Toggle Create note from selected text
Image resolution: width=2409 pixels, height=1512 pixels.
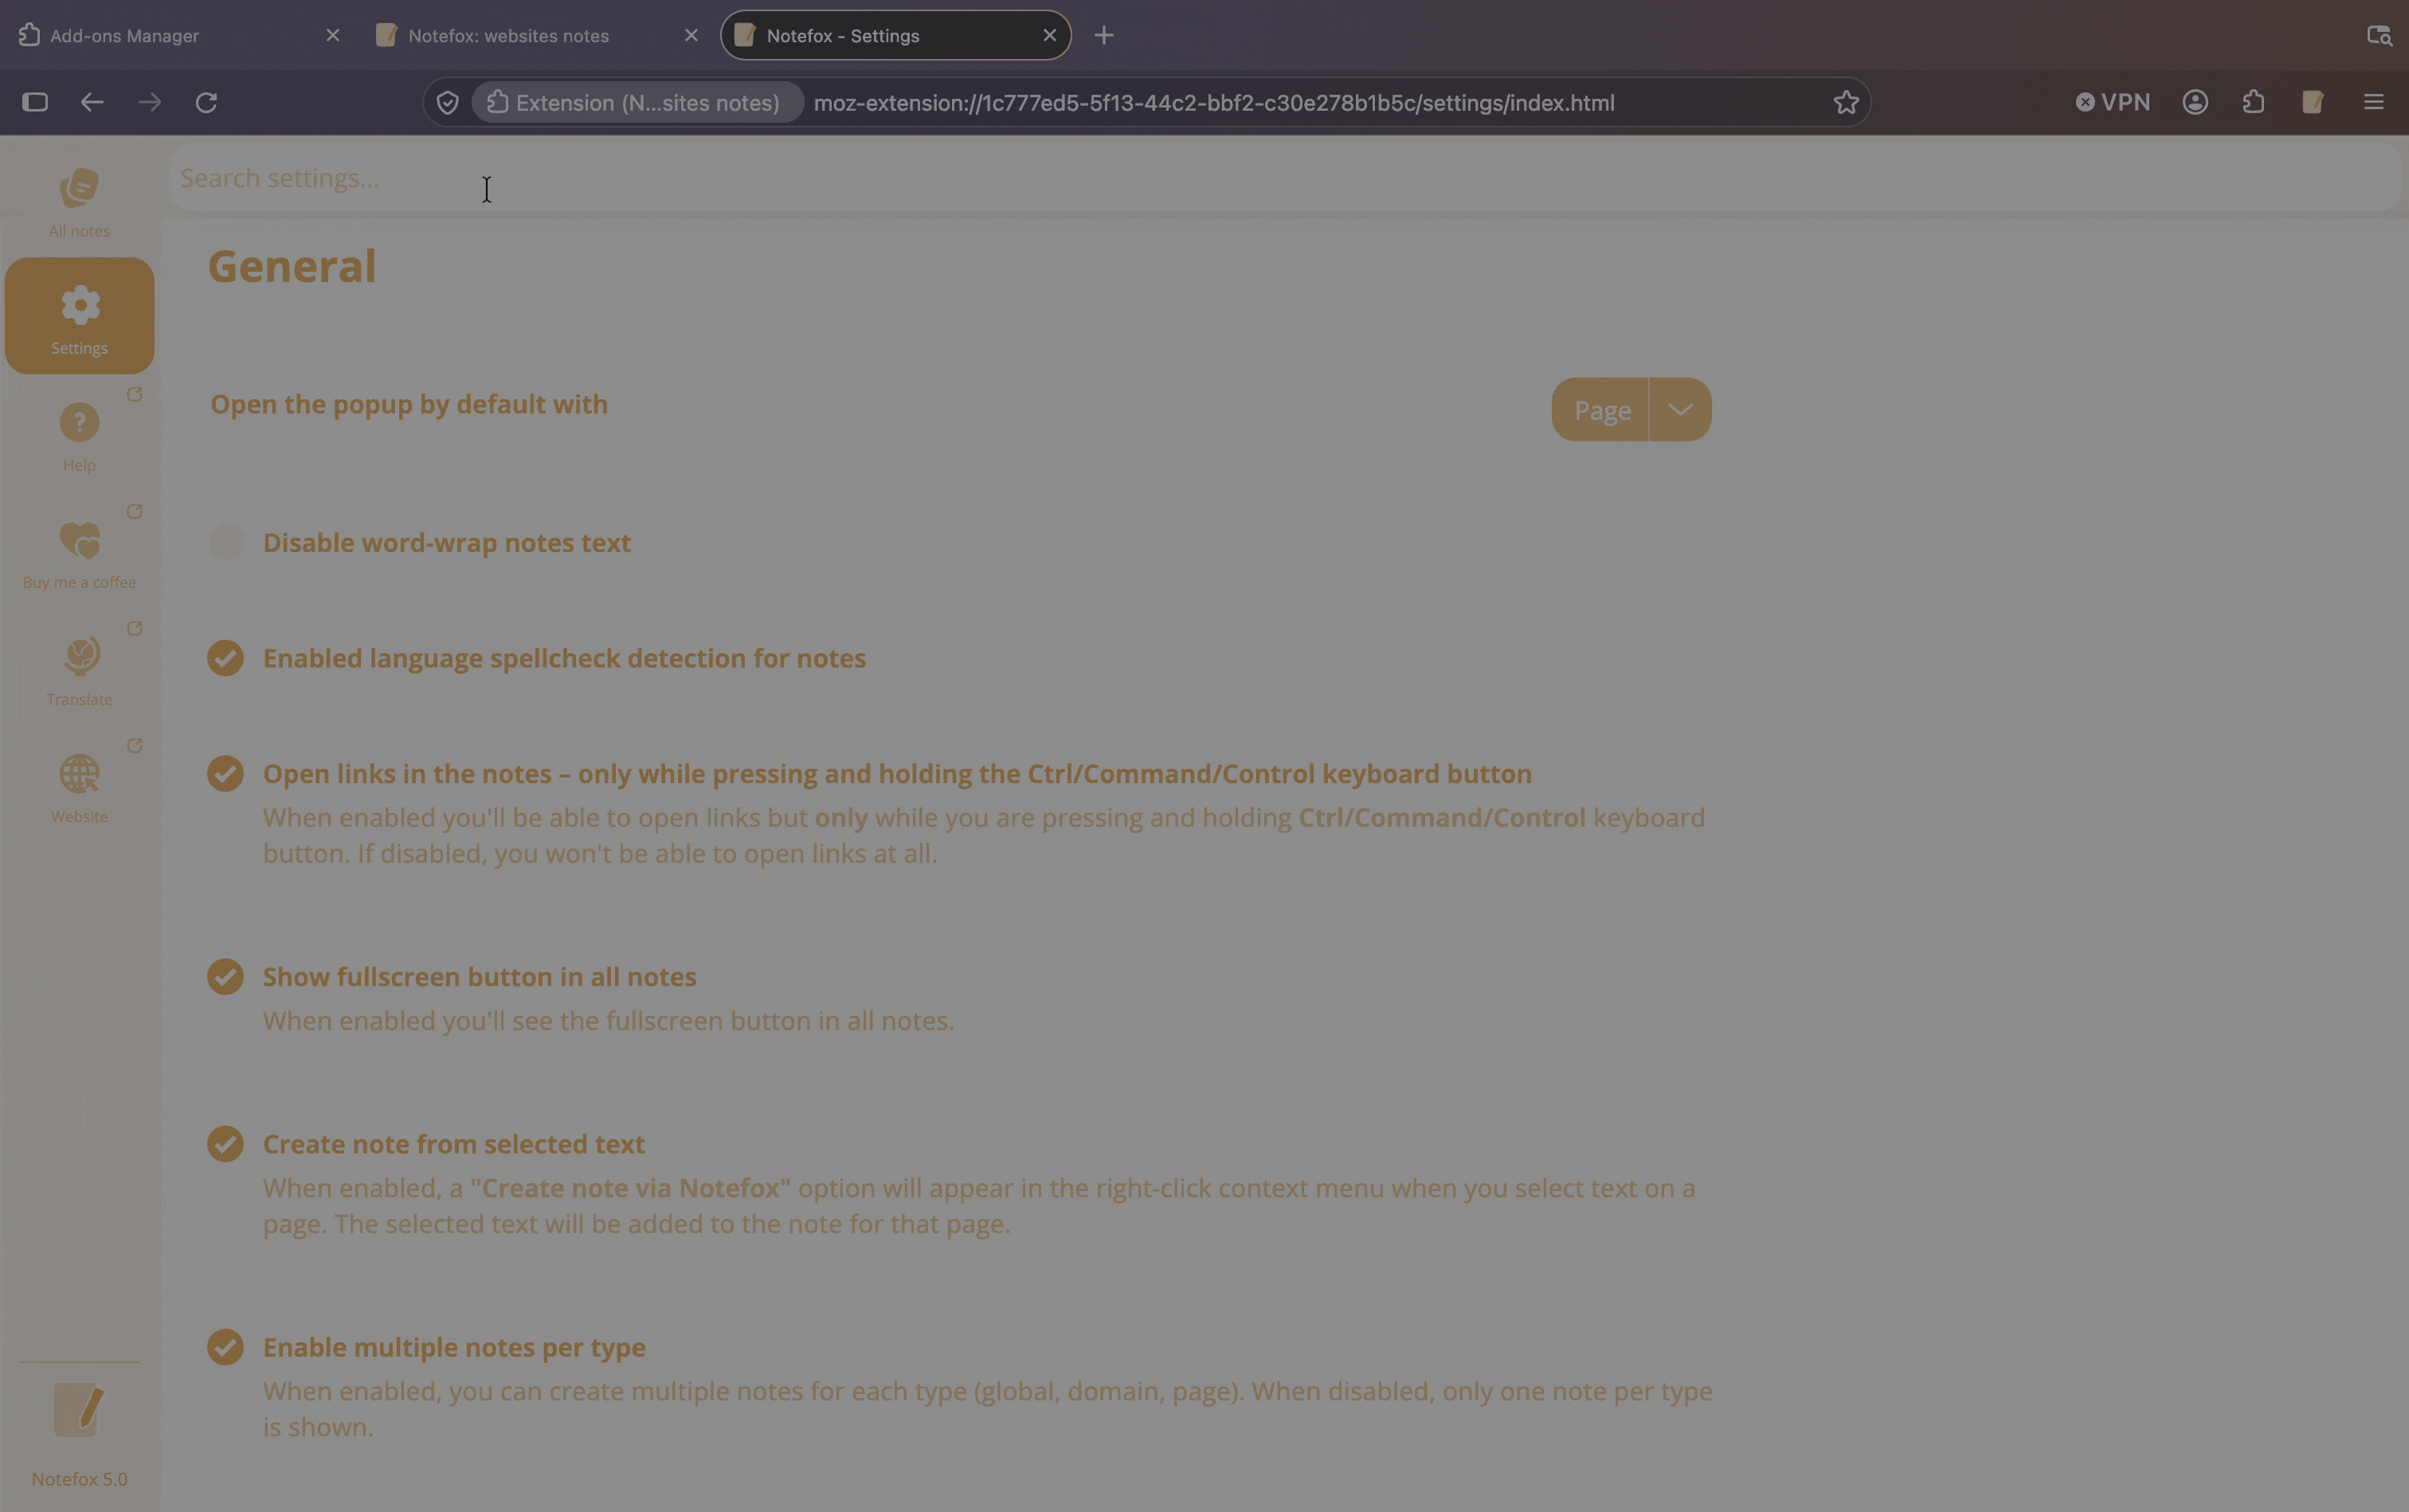pyautogui.click(x=225, y=1144)
